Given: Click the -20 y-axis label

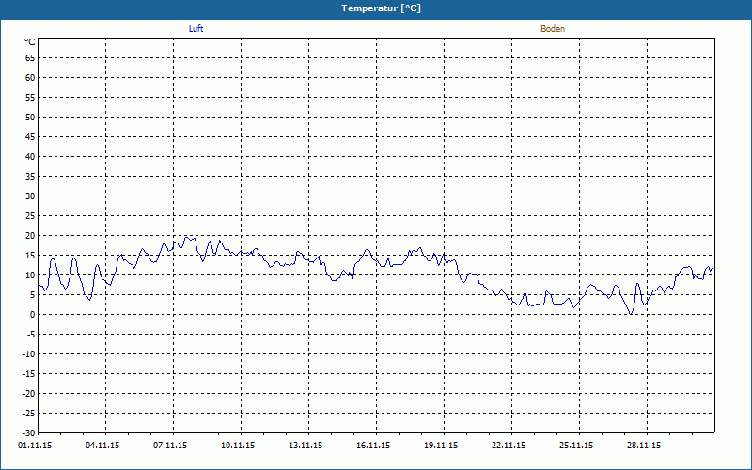Looking at the screenshot, I should [29, 393].
